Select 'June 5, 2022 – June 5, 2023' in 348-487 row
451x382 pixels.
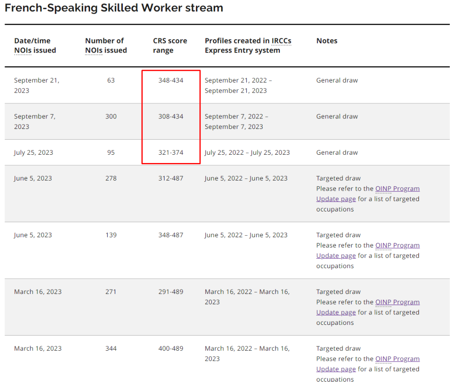[x=246, y=235]
